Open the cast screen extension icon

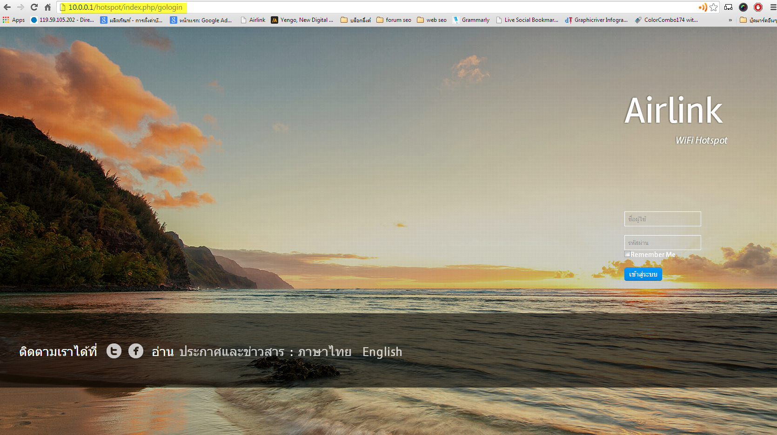(x=729, y=7)
